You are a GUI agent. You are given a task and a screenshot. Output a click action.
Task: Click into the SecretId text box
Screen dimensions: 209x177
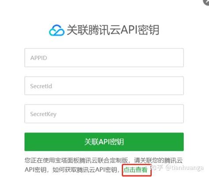(104, 86)
